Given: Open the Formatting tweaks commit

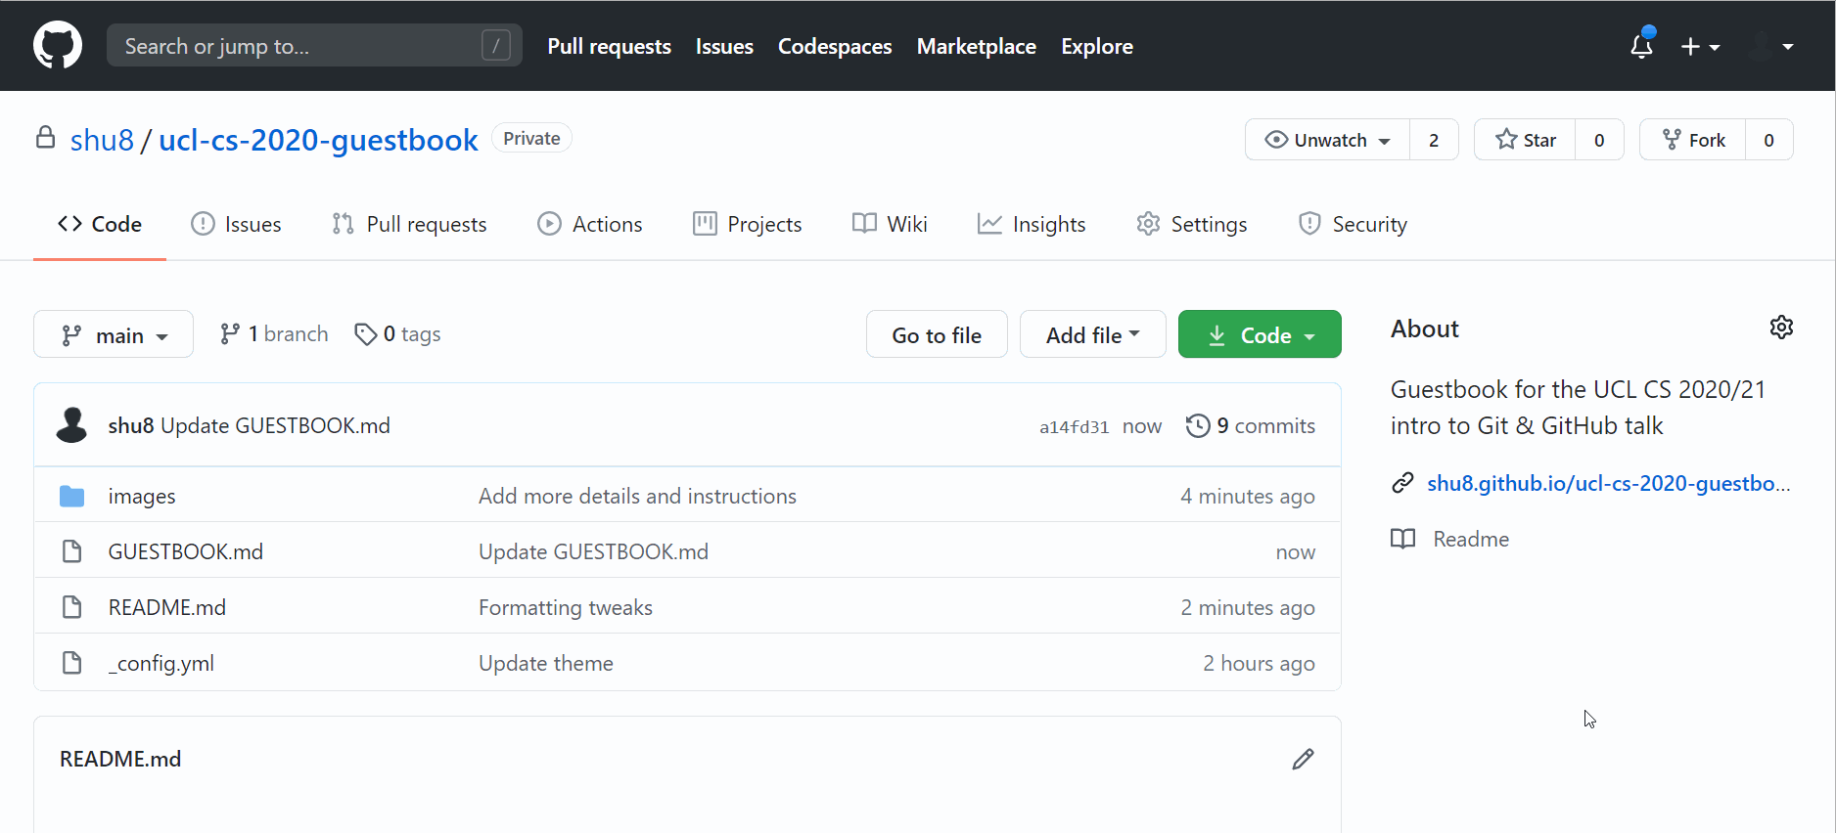Looking at the screenshot, I should click(566, 607).
